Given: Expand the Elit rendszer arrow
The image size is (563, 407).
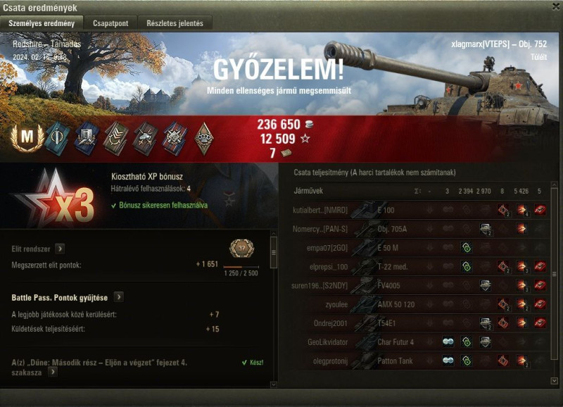Looking at the screenshot, I should tap(60, 249).
